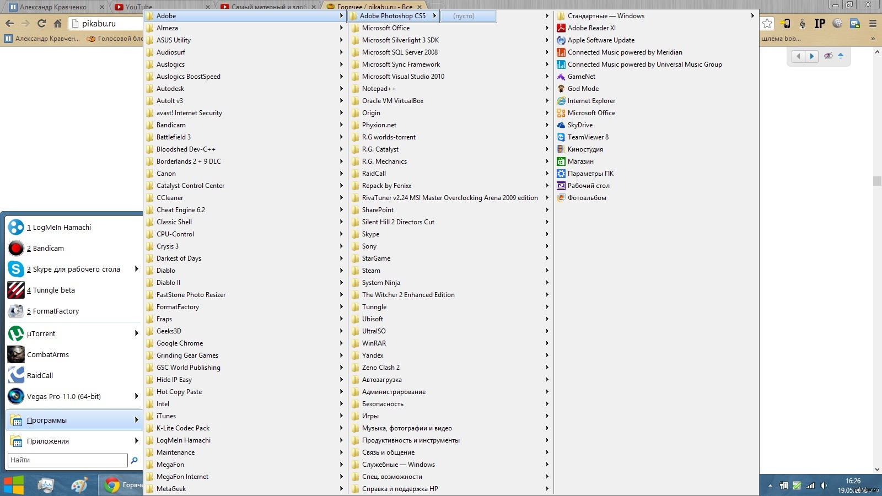The width and height of the screenshot is (882, 496).
Task: Open Adobe Reader XI from programs list
Action: (x=591, y=28)
